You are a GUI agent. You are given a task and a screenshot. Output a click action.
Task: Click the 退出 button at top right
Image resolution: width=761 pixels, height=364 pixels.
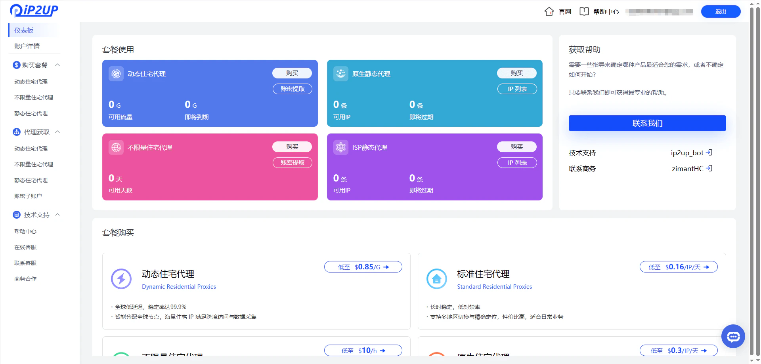click(x=721, y=11)
